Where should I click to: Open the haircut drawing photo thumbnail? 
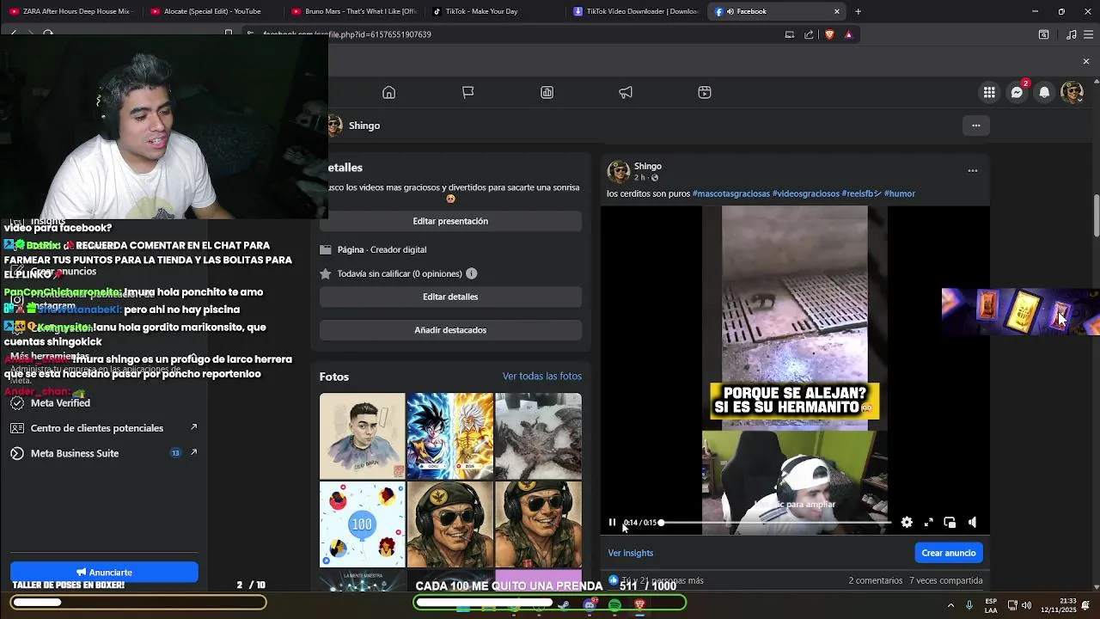click(x=362, y=436)
